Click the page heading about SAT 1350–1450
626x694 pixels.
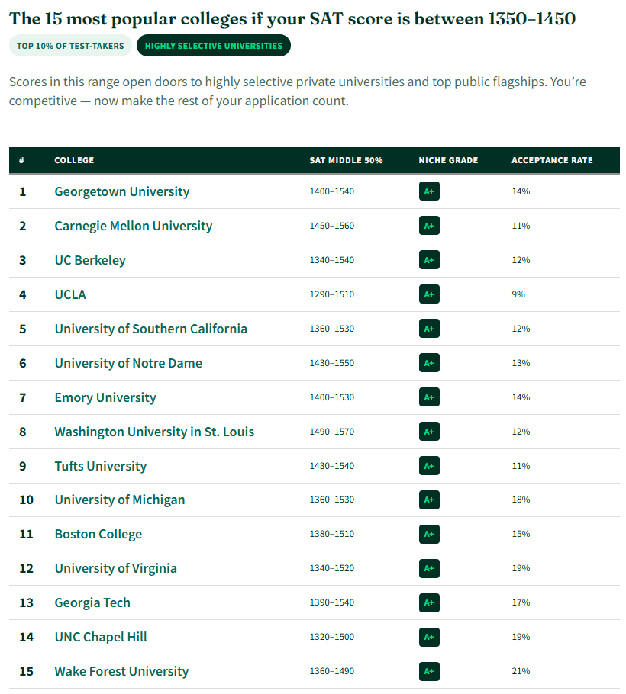point(292,18)
